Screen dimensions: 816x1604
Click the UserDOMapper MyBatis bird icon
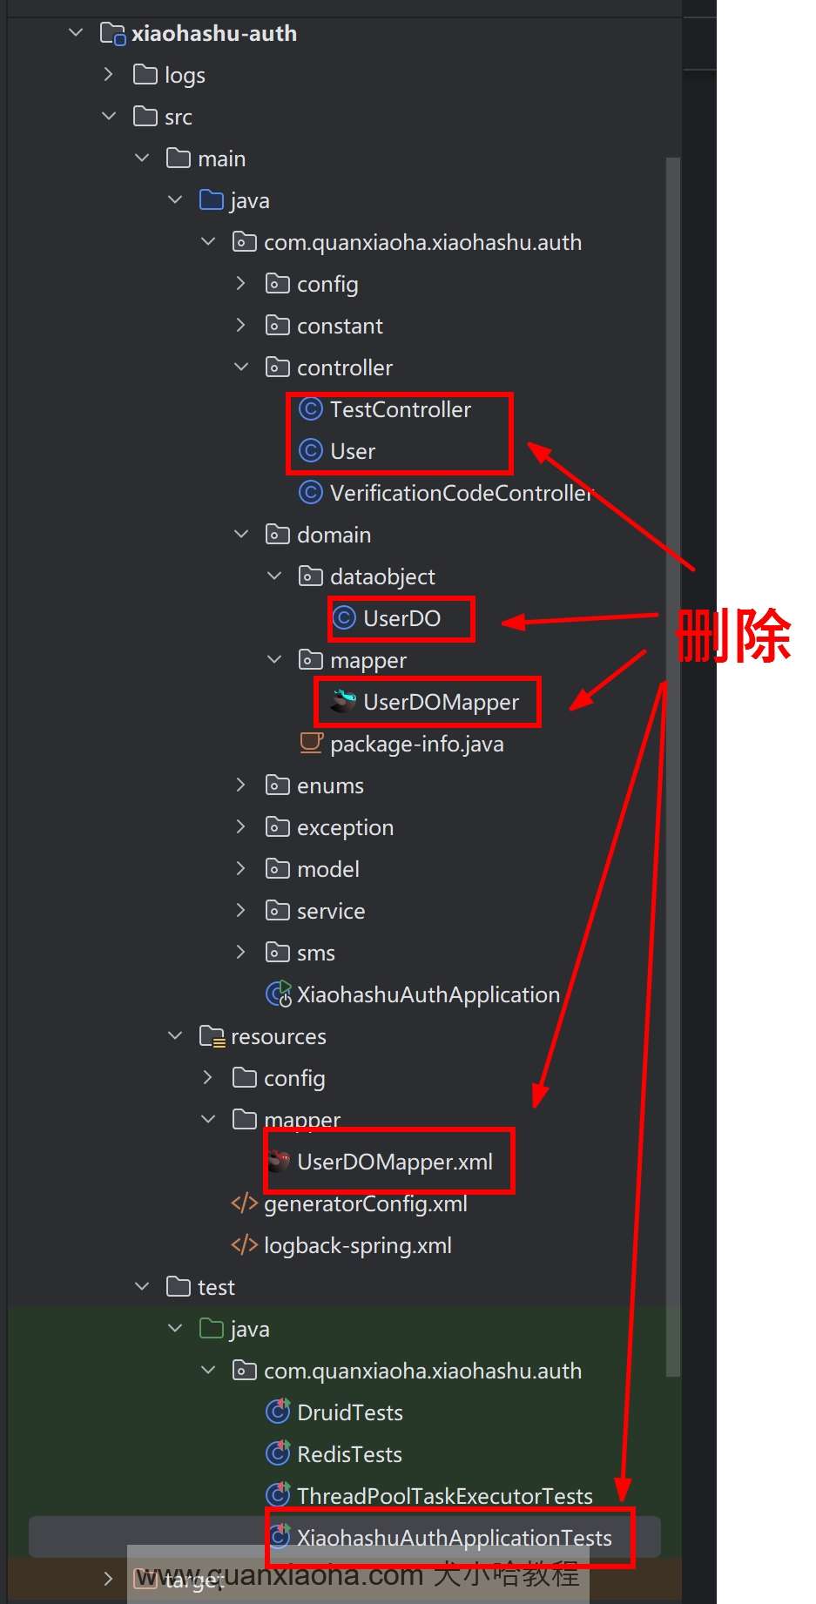pyautogui.click(x=344, y=701)
